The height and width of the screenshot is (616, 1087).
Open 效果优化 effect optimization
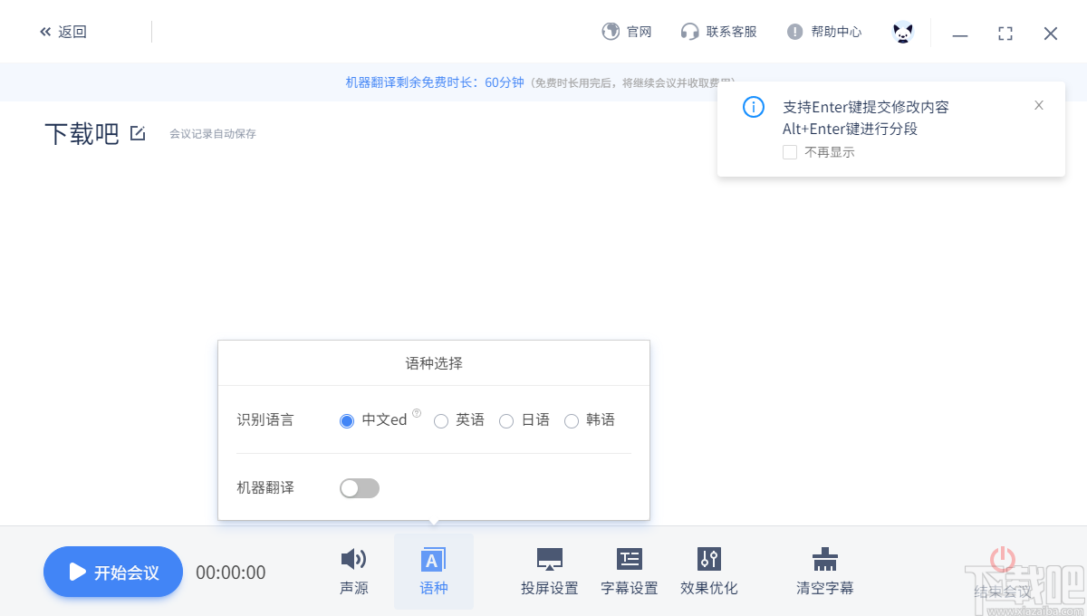pos(709,572)
